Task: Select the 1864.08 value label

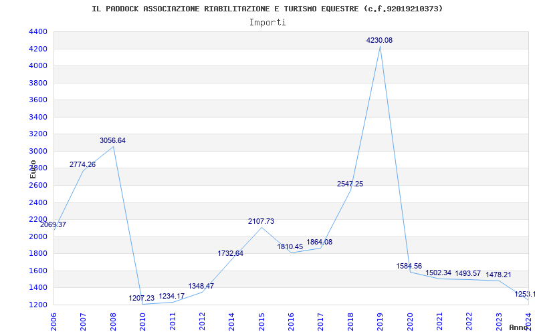Action: pos(319,242)
